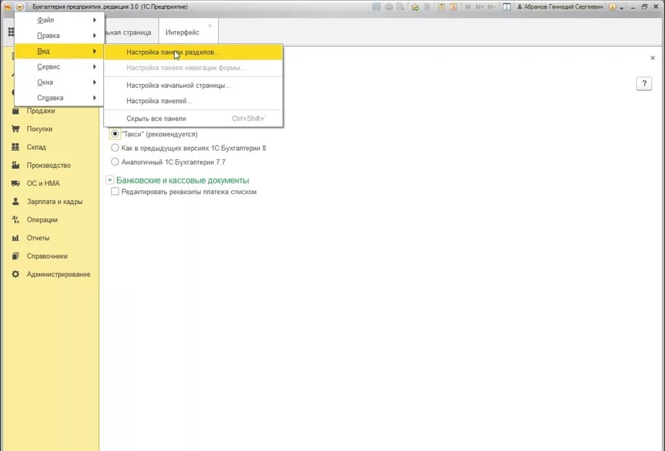Viewport: 665px width, 451px height.
Task: Expand the Справка submenu arrow
Action: [95, 97]
